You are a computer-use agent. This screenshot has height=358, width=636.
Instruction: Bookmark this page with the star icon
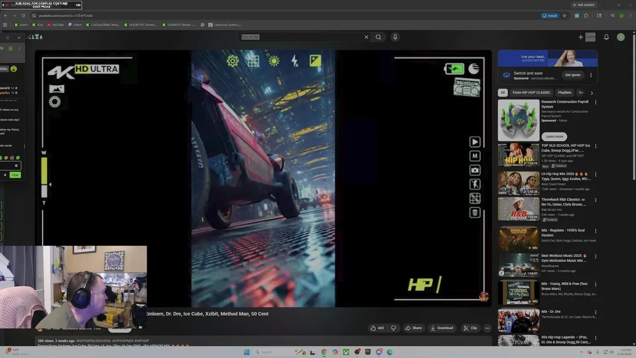(x=564, y=15)
